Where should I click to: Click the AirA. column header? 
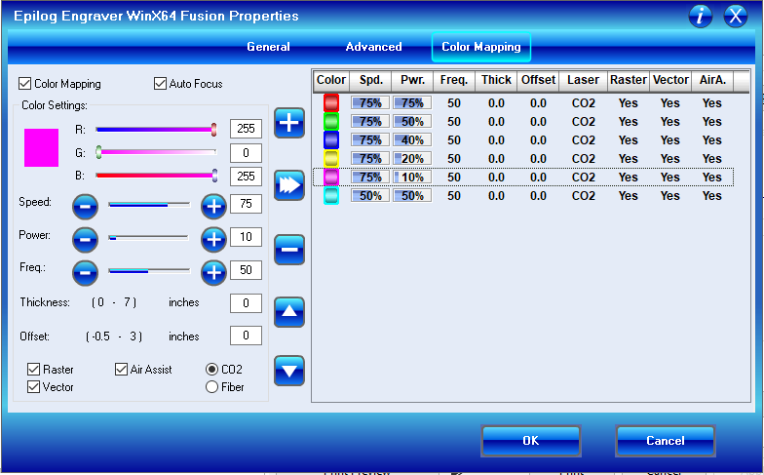coord(712,80)
